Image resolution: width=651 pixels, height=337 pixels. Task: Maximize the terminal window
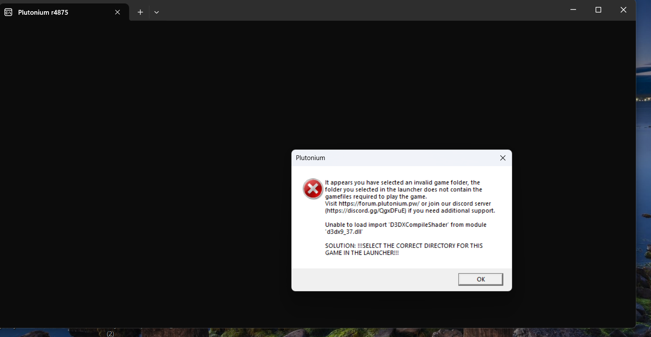click(598, 10)
